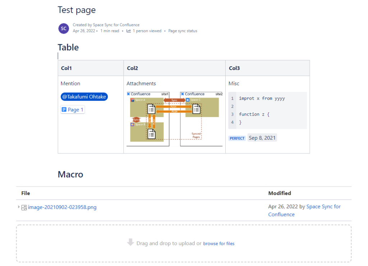Screen dimensions: 368x266
Task: Click the 'Created by Space Sync for Confluence' text
Action: point(106,25)
